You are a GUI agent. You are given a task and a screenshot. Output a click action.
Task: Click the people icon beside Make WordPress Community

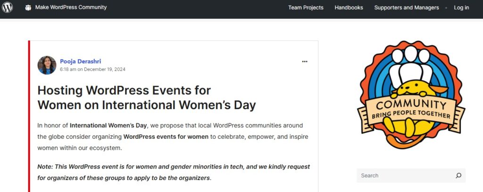point(28,8)
